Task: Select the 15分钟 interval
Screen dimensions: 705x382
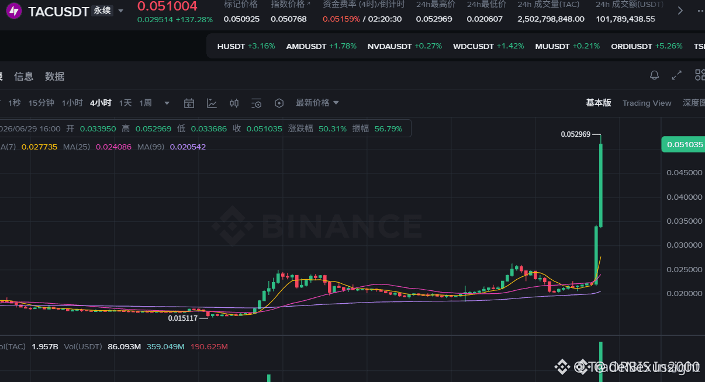Action: [x=42, y=103]
